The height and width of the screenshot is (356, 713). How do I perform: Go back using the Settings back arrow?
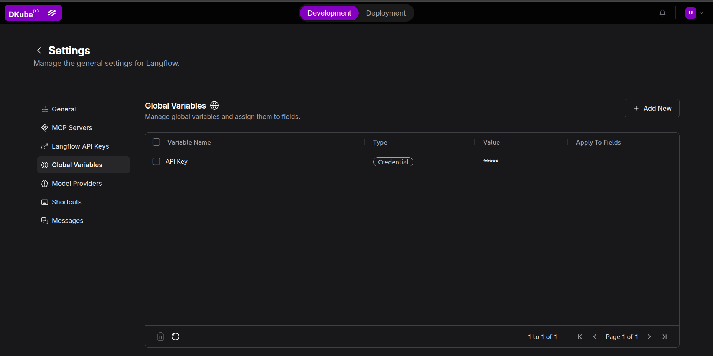[39, 50]
